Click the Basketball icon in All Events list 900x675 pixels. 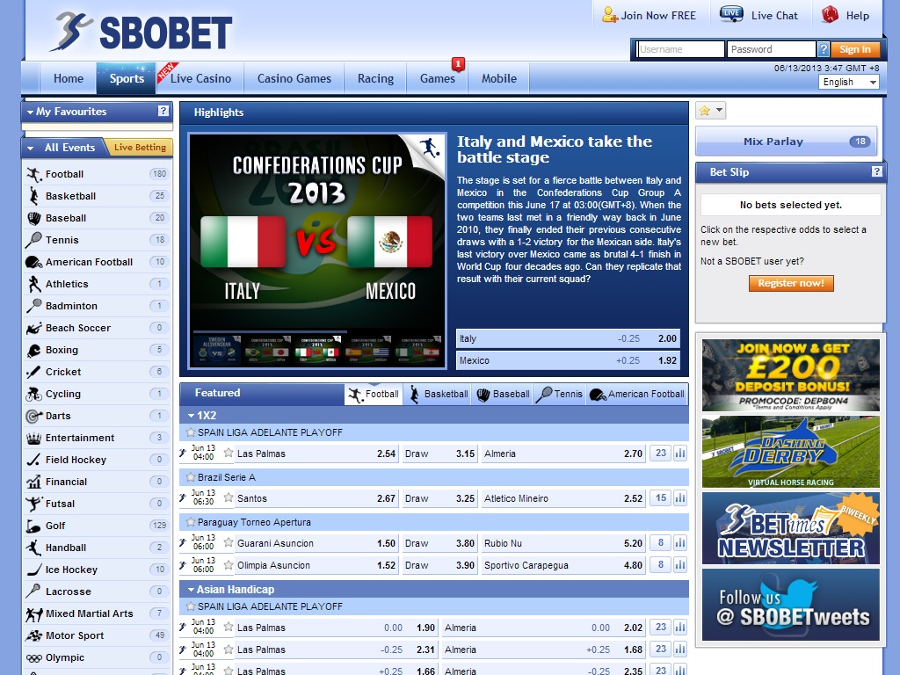[34, 196]
